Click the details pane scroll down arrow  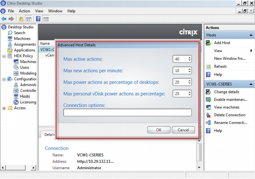pyautogui.click(x=199, y=168)
